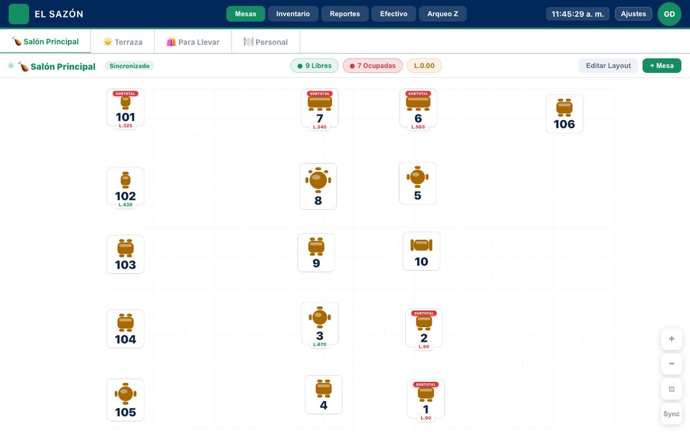Open table 4
The image size is (690, 432).
(324, 394)
